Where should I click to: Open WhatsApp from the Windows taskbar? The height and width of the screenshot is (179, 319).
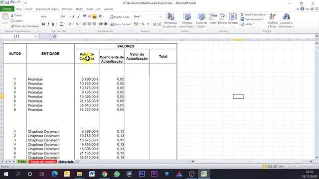pos(117,174)
